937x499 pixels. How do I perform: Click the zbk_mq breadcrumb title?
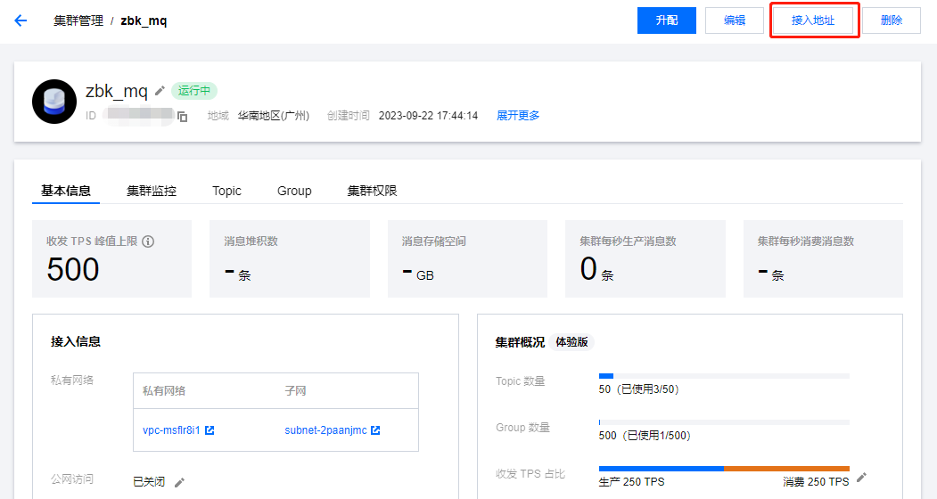pos(144,20)
